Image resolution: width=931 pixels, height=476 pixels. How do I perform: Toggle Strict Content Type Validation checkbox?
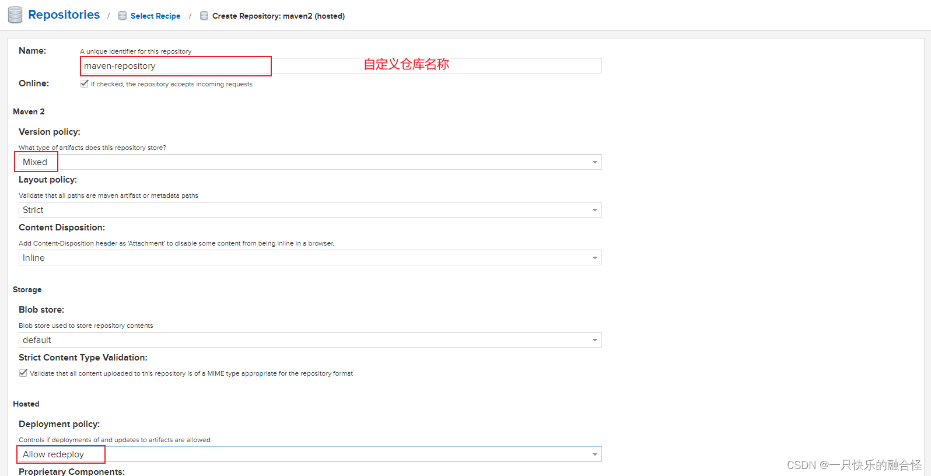23,373
